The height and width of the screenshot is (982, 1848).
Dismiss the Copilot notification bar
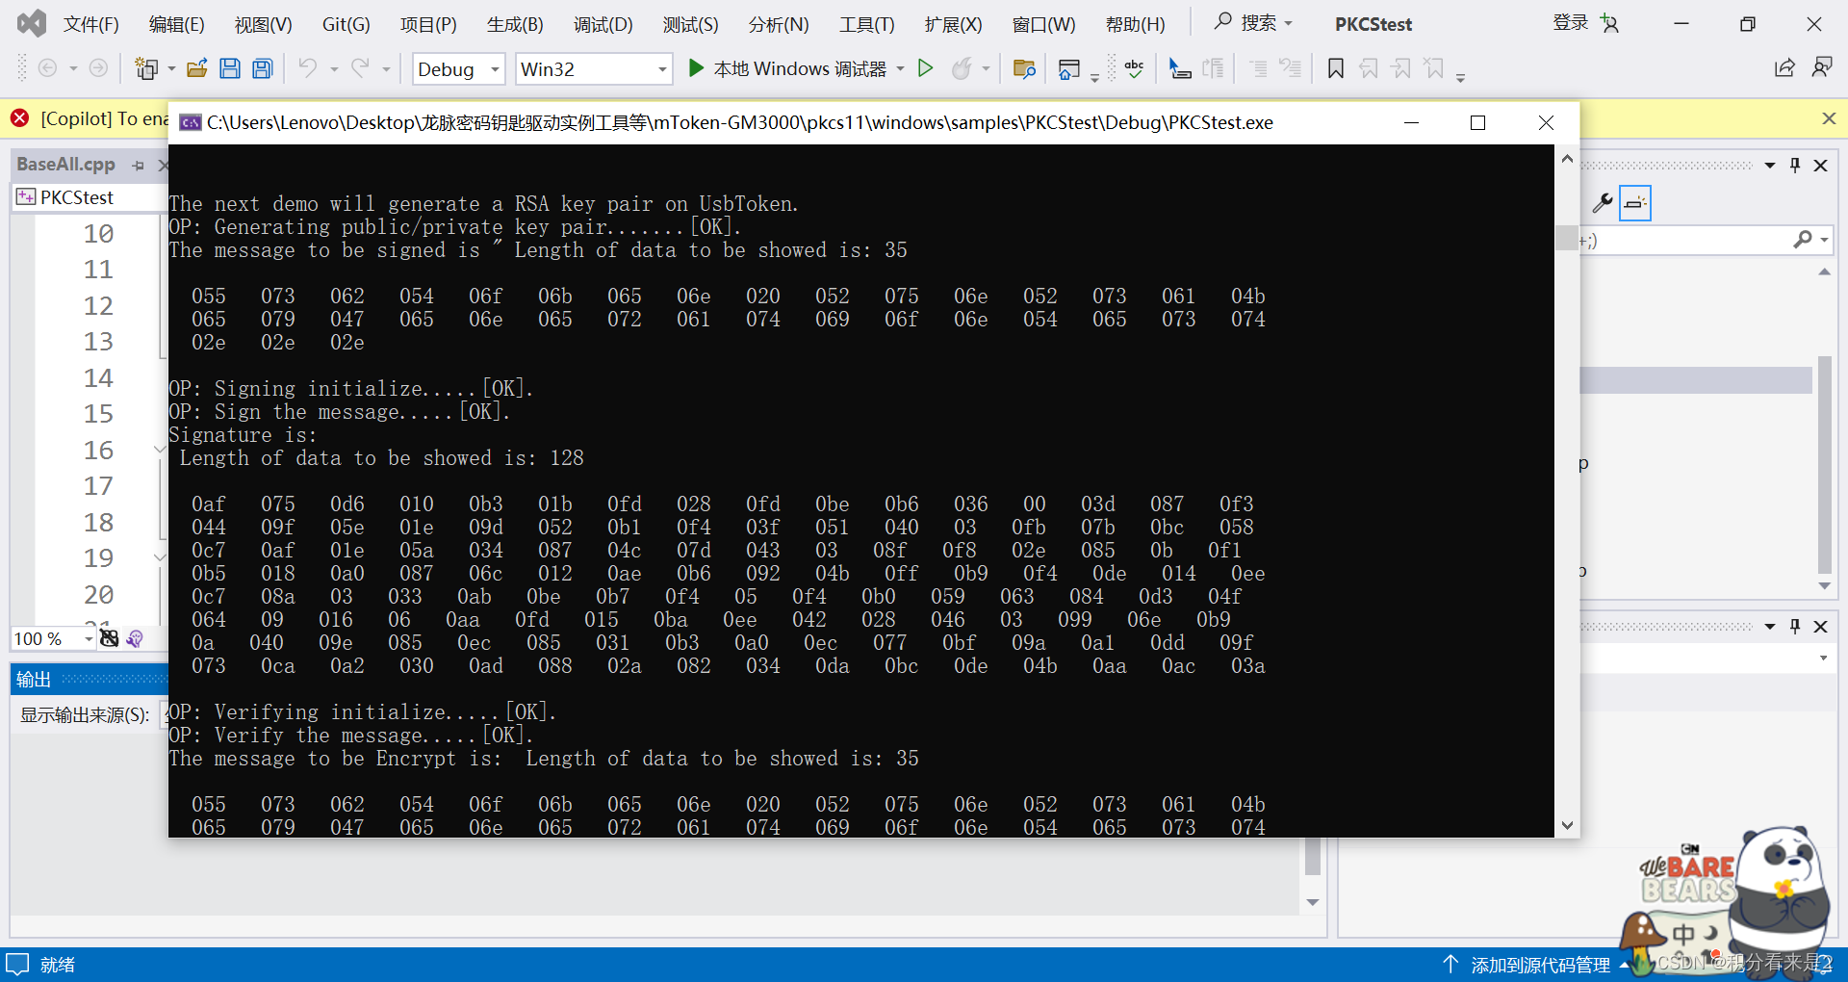pyautogui.click(x=1829, y=118)
